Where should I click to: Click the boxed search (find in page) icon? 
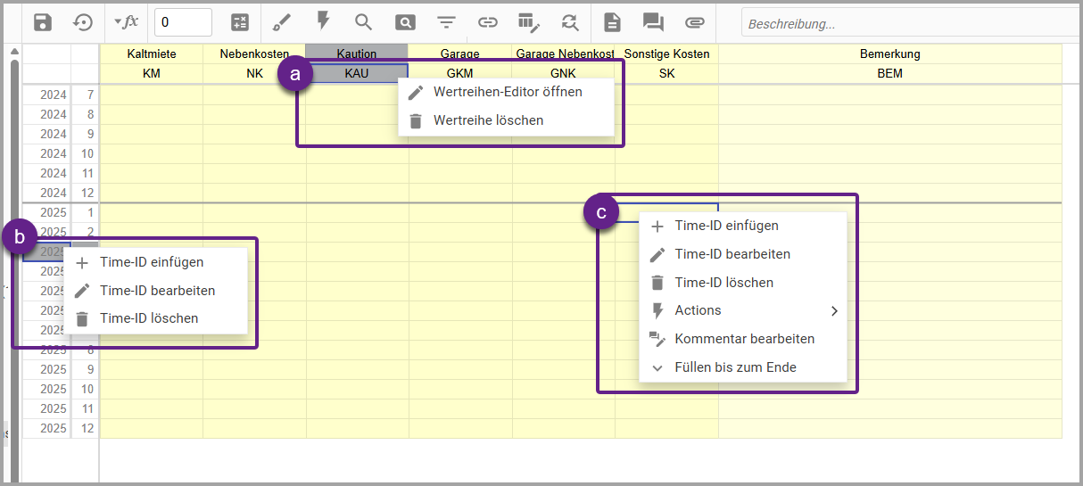click(405, 22)
